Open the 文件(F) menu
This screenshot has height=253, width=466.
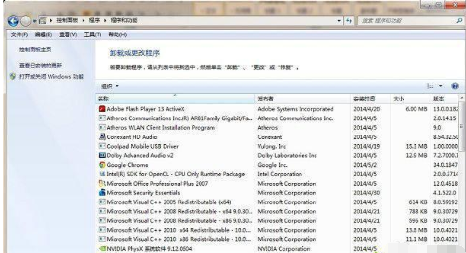coord(19,34)
